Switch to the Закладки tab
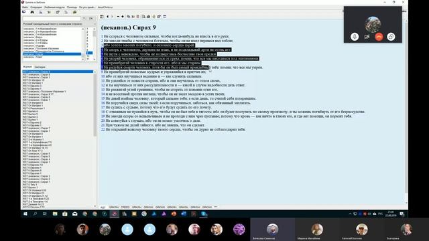The width and height of the screenshot is (429, 241). click(40, 67)
